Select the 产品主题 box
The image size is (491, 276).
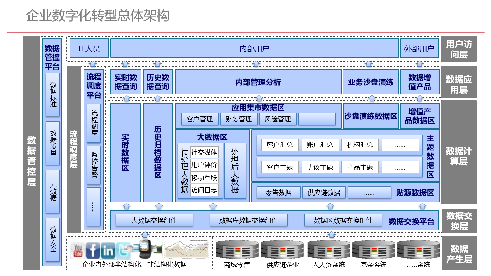pyautogui.click(x=360, y=167)
